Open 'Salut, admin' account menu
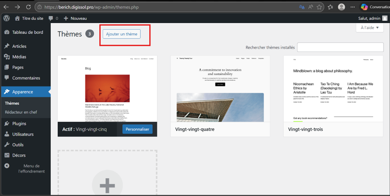The height and width of the screenshot is (196, 390). [x=372, y=18]
